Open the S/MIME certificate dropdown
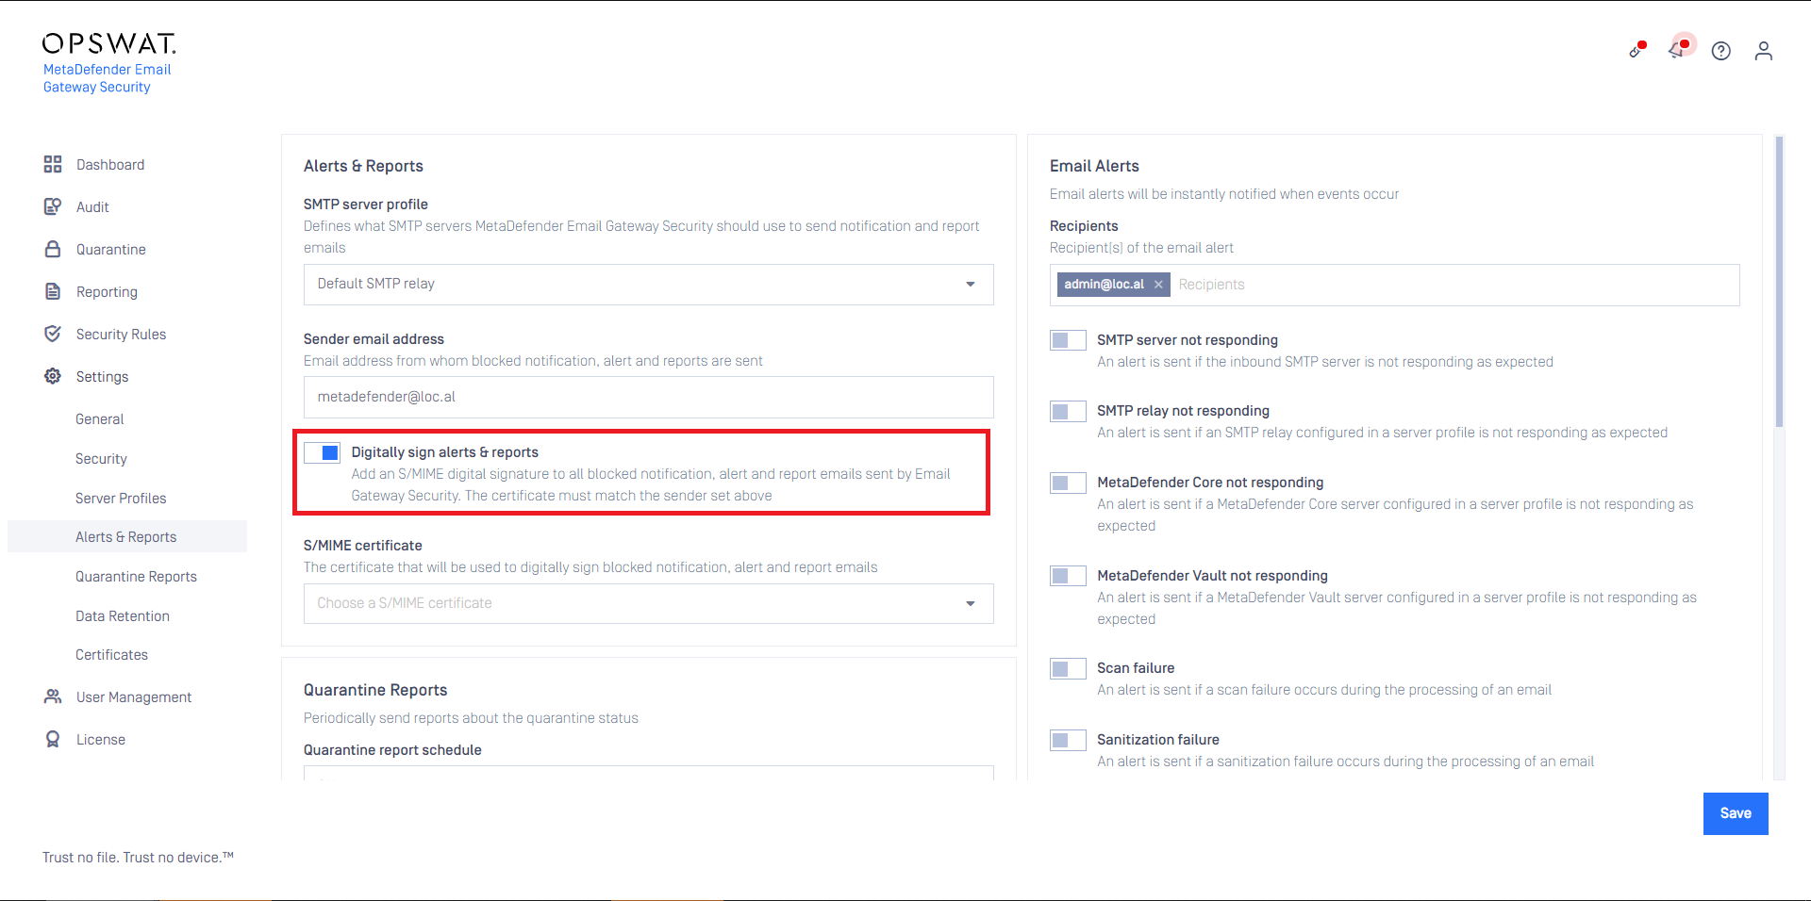Screen dimensions: 1811x901 pos(648,603)
